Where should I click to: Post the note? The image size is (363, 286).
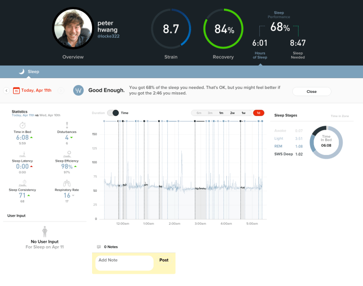(x=164, y=260)
